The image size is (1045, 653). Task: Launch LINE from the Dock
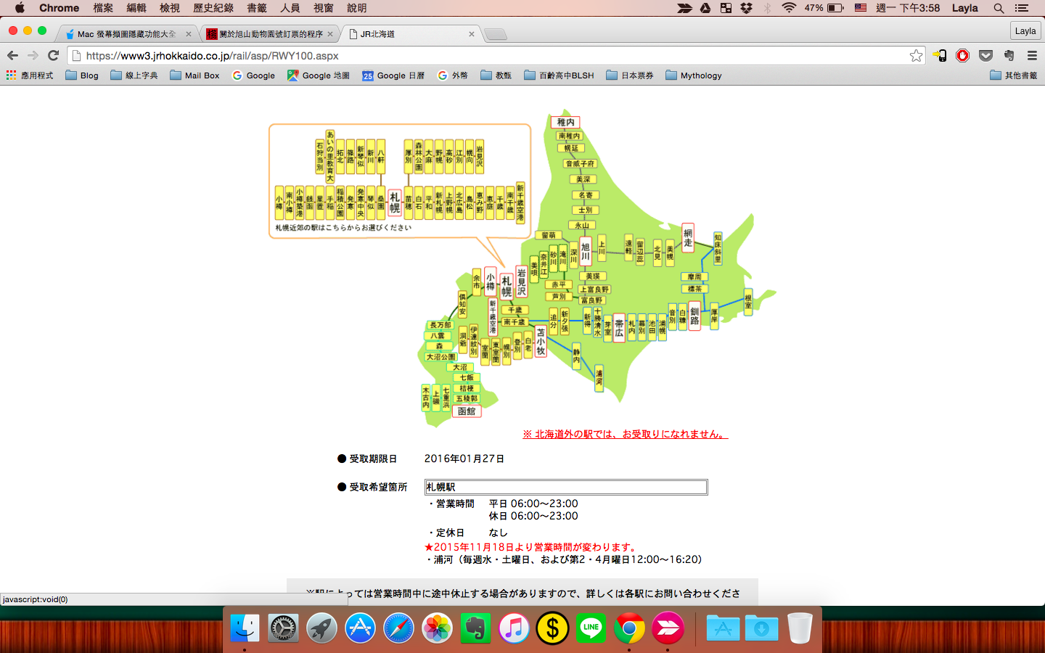591,628
